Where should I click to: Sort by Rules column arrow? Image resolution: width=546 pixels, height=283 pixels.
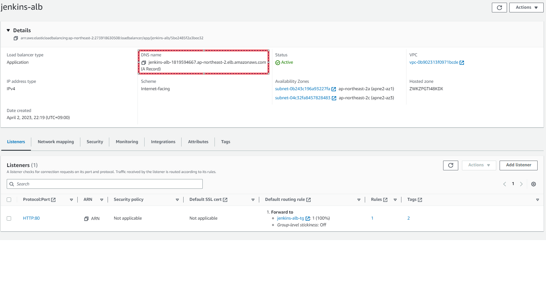[395, 200]
